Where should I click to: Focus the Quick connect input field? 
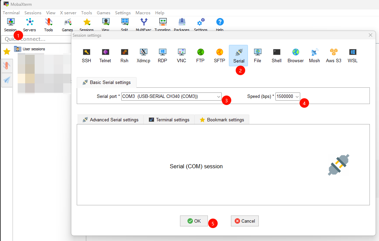coord(36,39)
